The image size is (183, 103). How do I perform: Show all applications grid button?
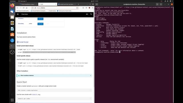tap(12, 100)
